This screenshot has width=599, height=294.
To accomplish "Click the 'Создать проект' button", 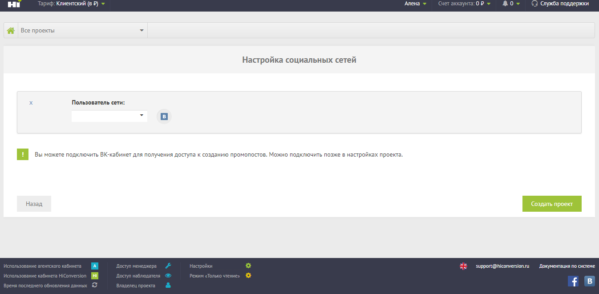I will pos(552,204).
